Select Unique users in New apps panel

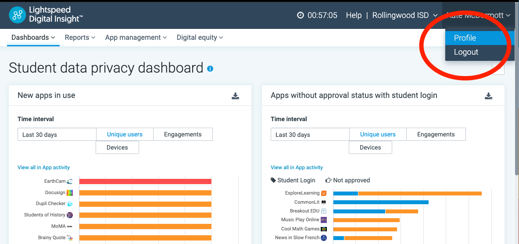pos(125,135)
